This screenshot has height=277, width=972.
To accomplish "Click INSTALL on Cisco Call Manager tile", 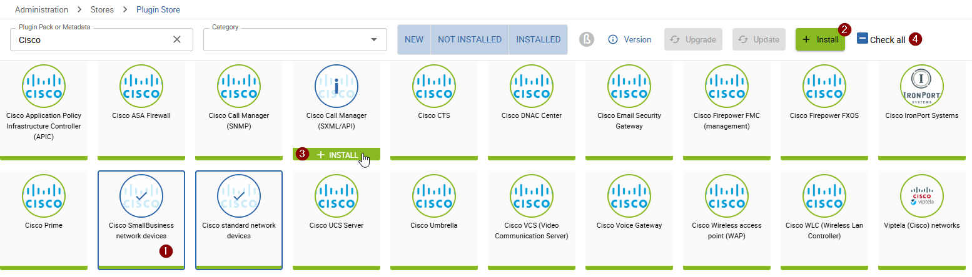I will click(337, 155).
